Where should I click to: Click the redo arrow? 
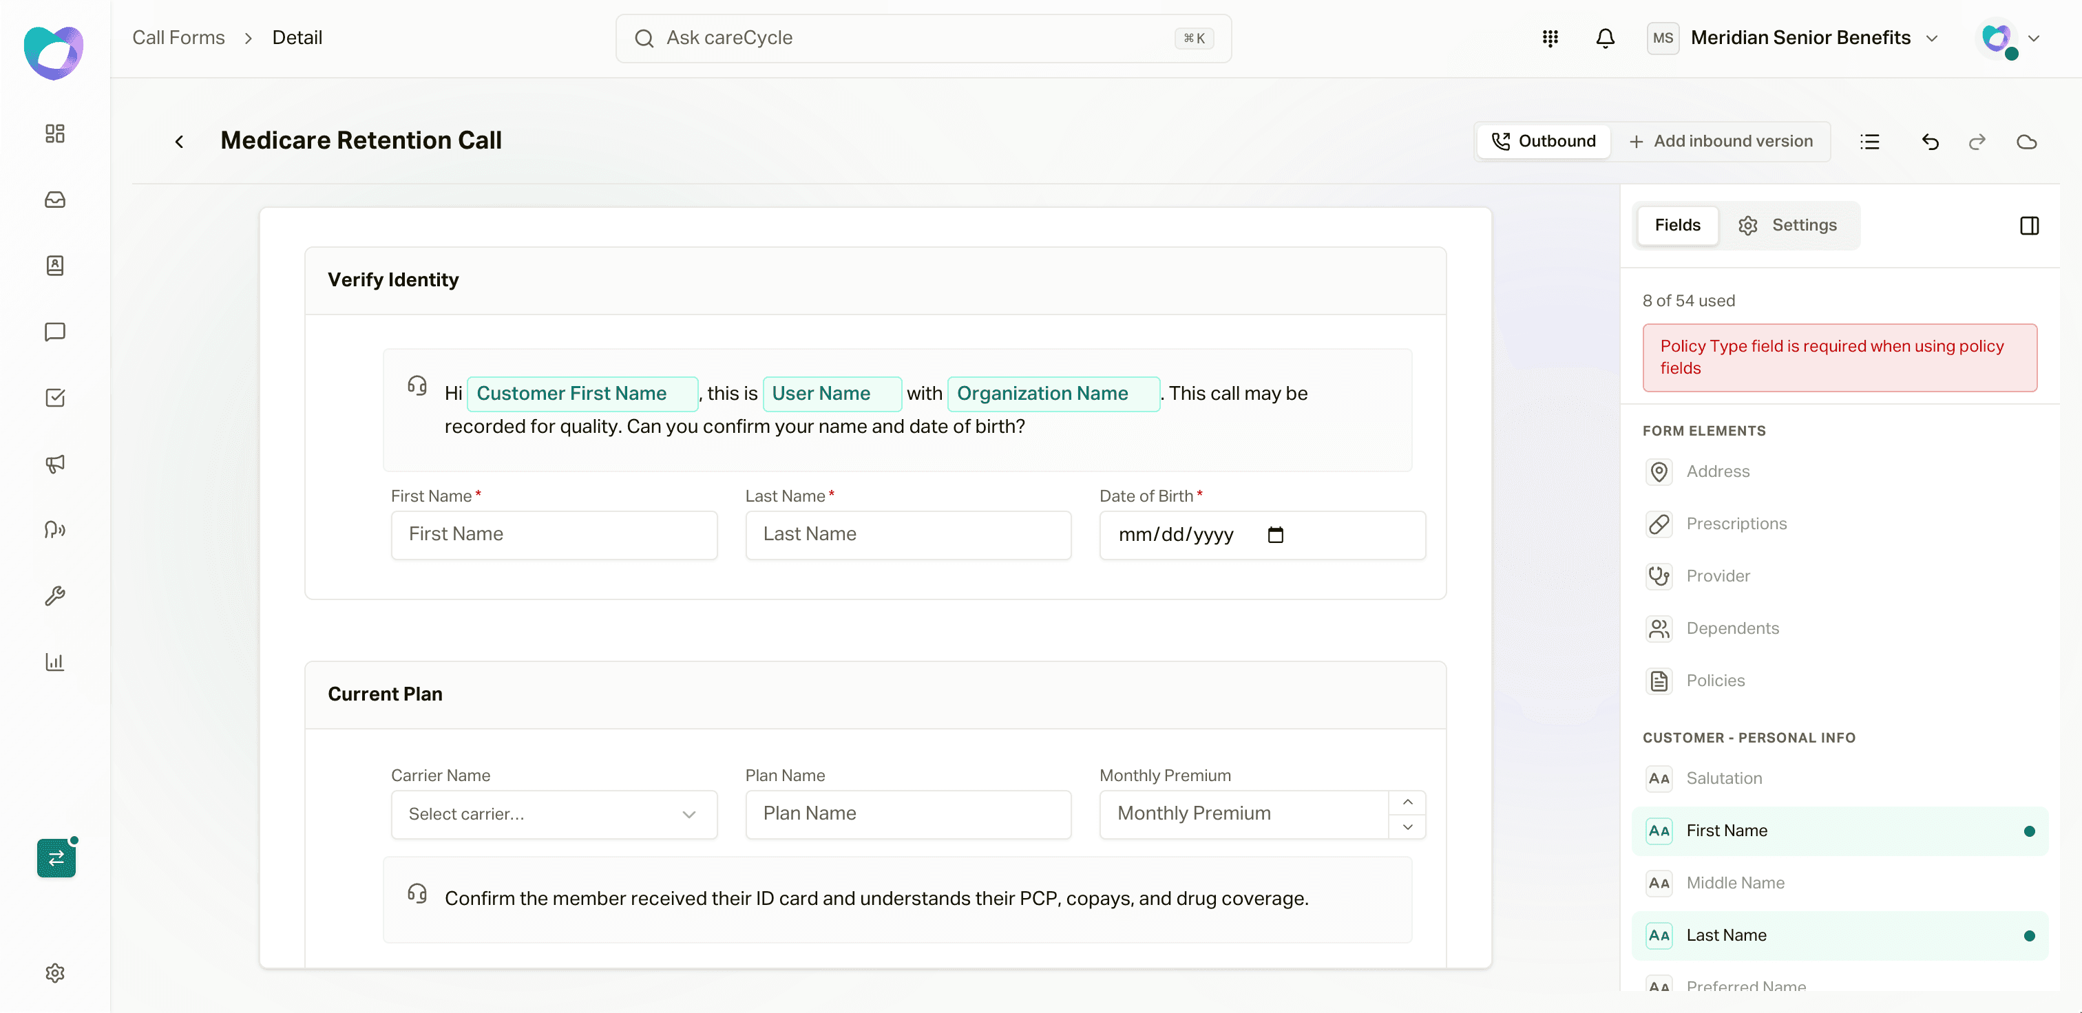(x=1977, y=142)
